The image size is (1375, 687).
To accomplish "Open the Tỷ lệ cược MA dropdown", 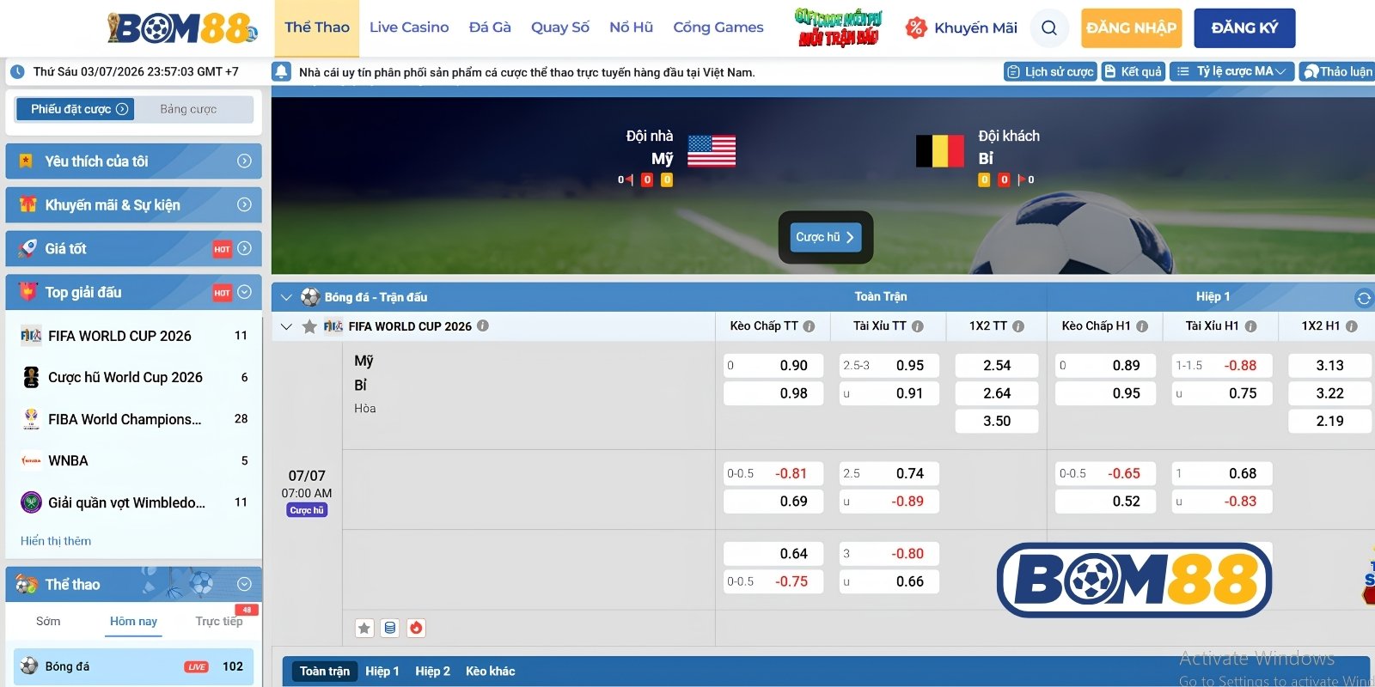I will [x=1231, y=71].
